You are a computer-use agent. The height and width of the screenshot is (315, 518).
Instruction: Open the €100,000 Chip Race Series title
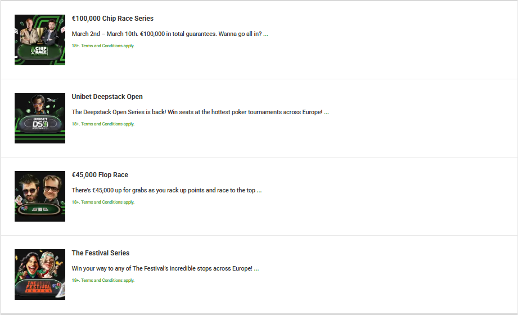pos(112,19)
